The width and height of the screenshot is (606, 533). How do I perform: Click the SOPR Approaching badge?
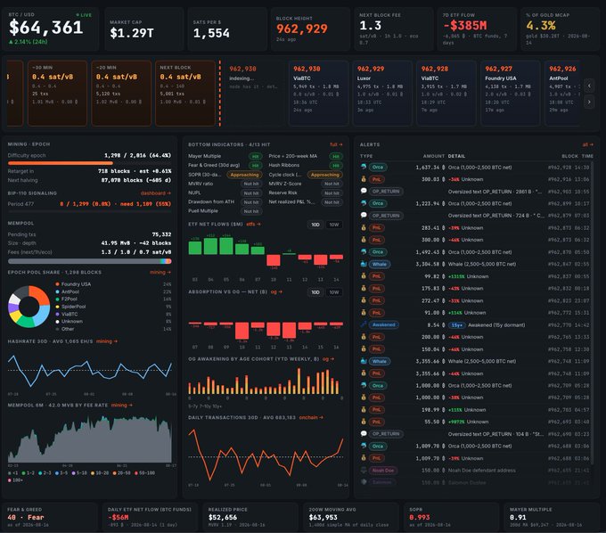pos(244,175)
